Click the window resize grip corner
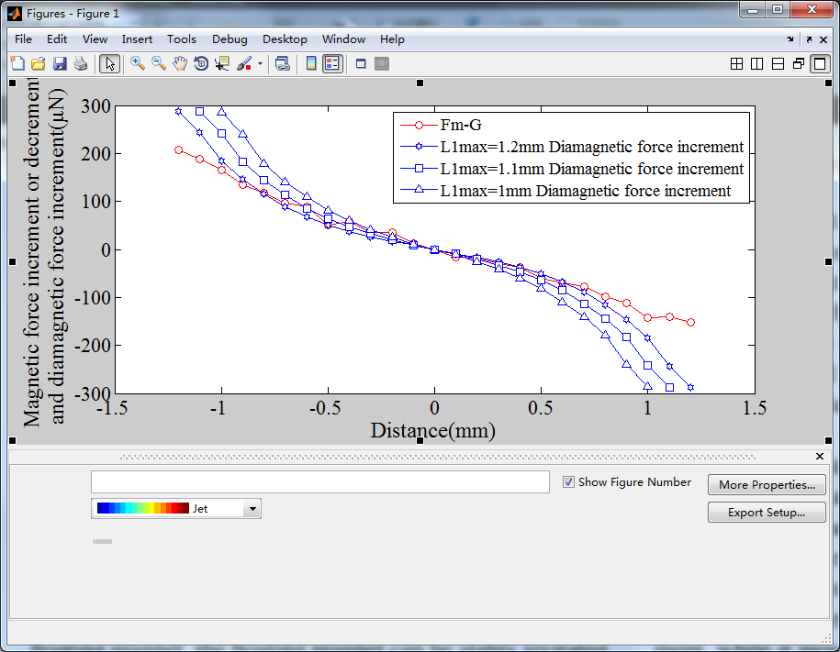This screenshot has height=652, width=840. 826,638
